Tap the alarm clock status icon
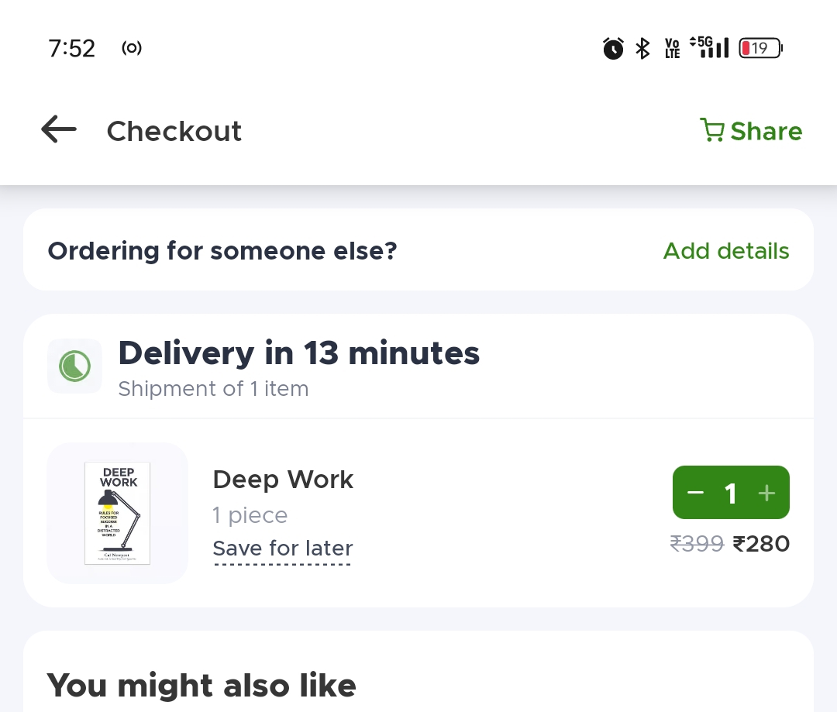 tap(613, 49)
